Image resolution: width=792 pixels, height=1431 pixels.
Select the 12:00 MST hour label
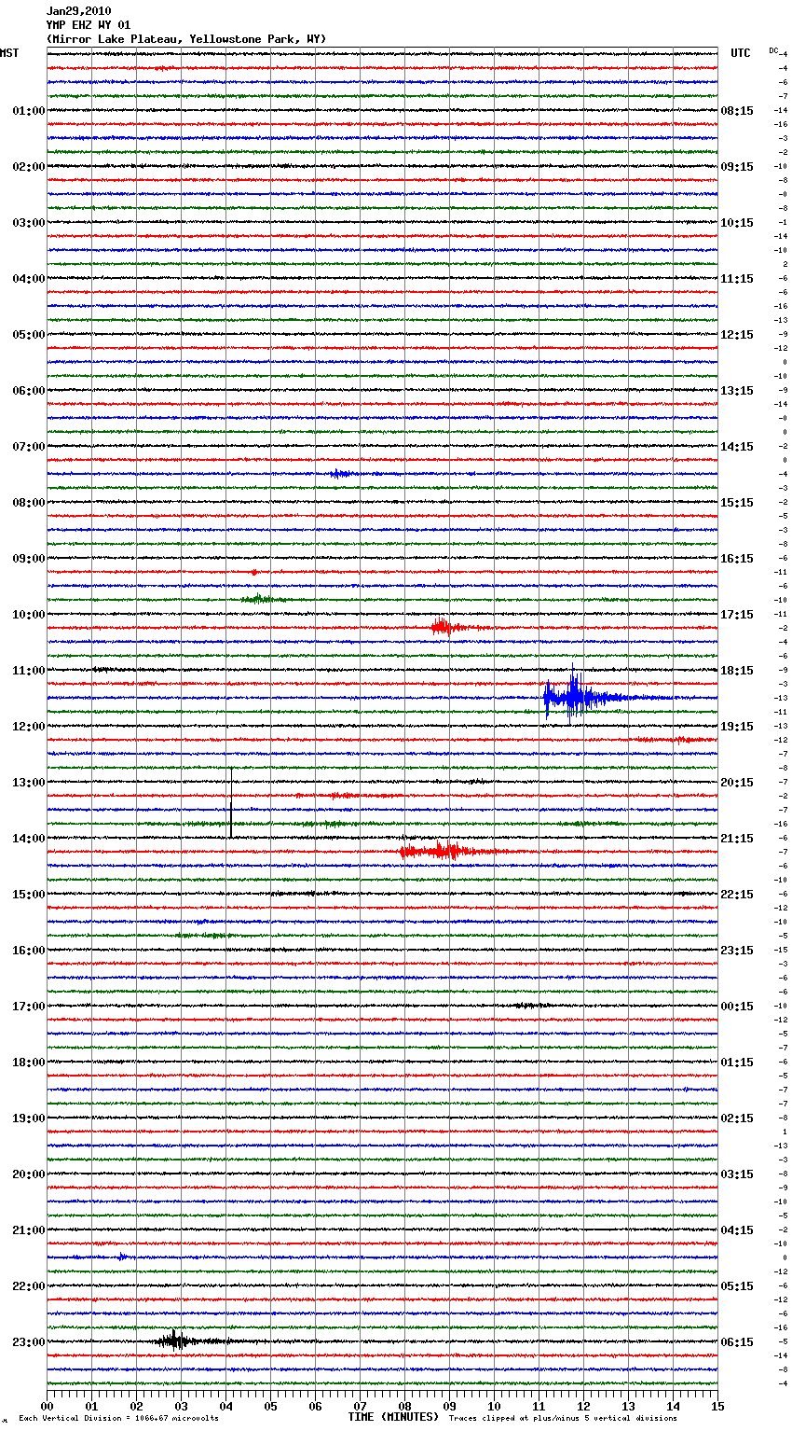point(29,727)
